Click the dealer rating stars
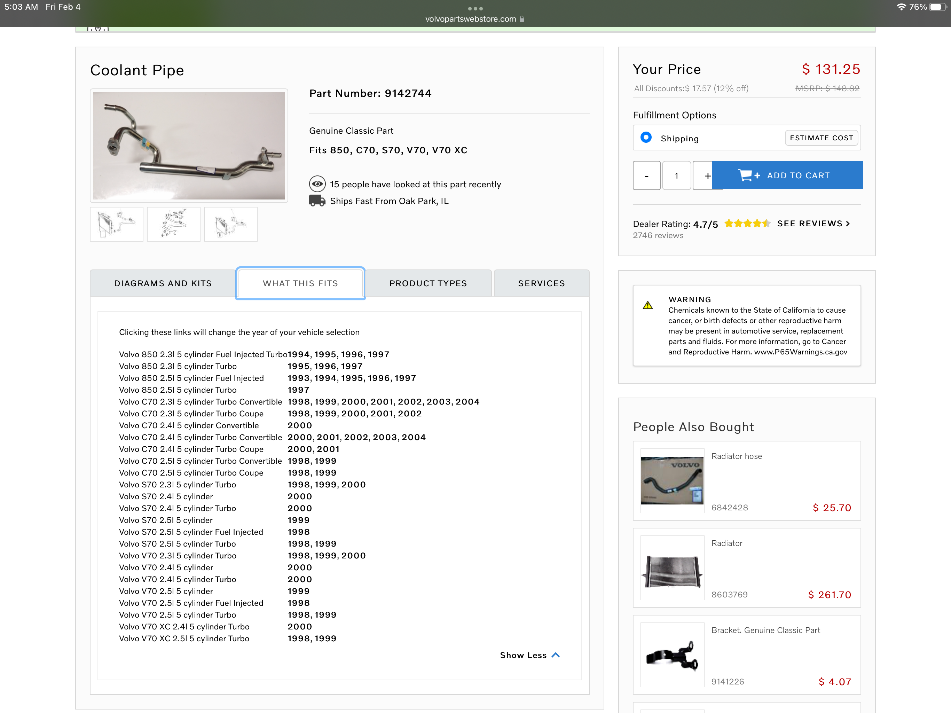This screenshot has height=713, width=951. 747,224
